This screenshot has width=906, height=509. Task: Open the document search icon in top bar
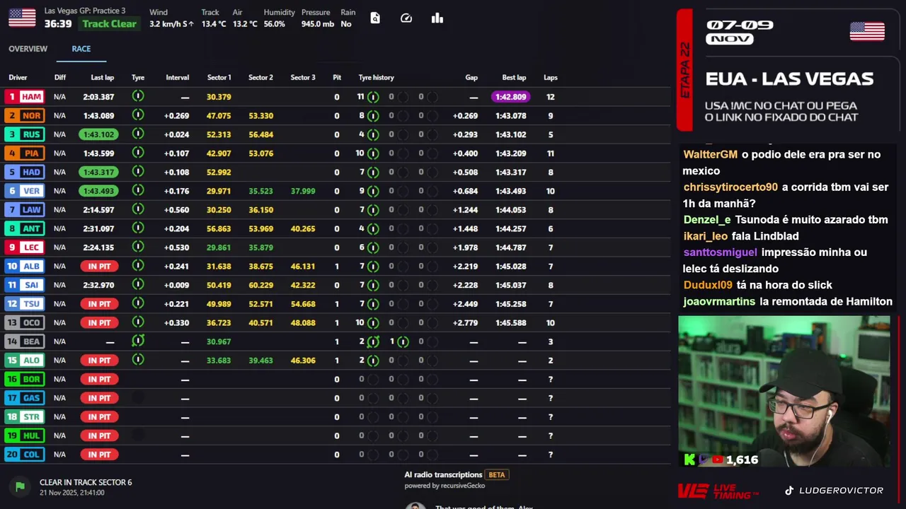375,18
